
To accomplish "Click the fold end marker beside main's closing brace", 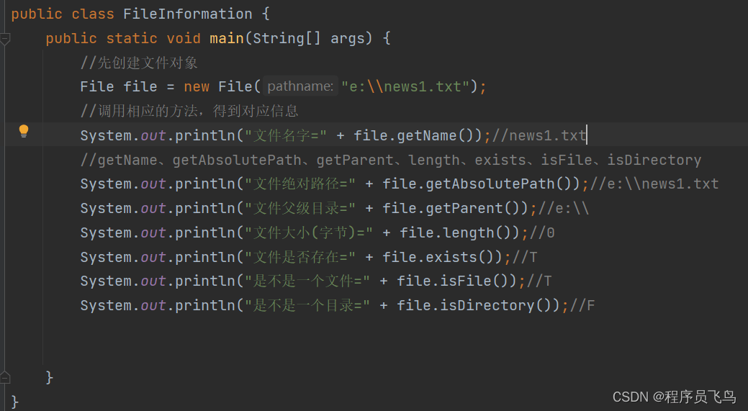I will pos(6,376).
